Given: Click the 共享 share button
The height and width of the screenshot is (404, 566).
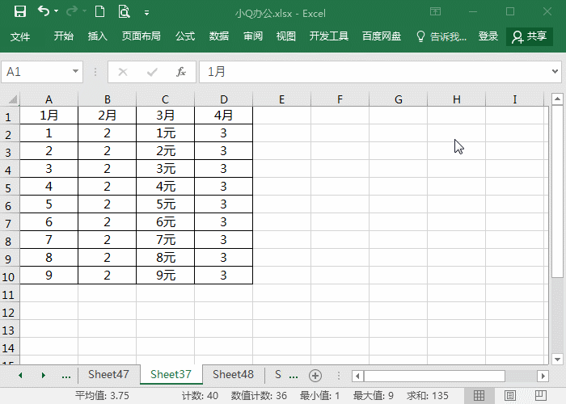Looking at the screenshot, I should click(530, 36).
